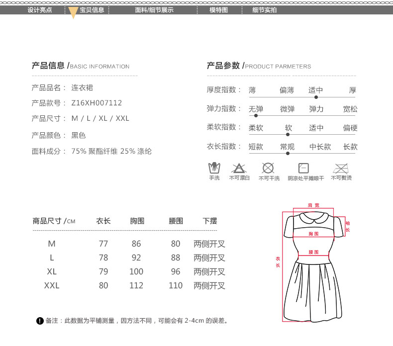Click the dry flat in shade (阴凉处平摊晾干) icon
393x346 pixels.
pos(303,168)
